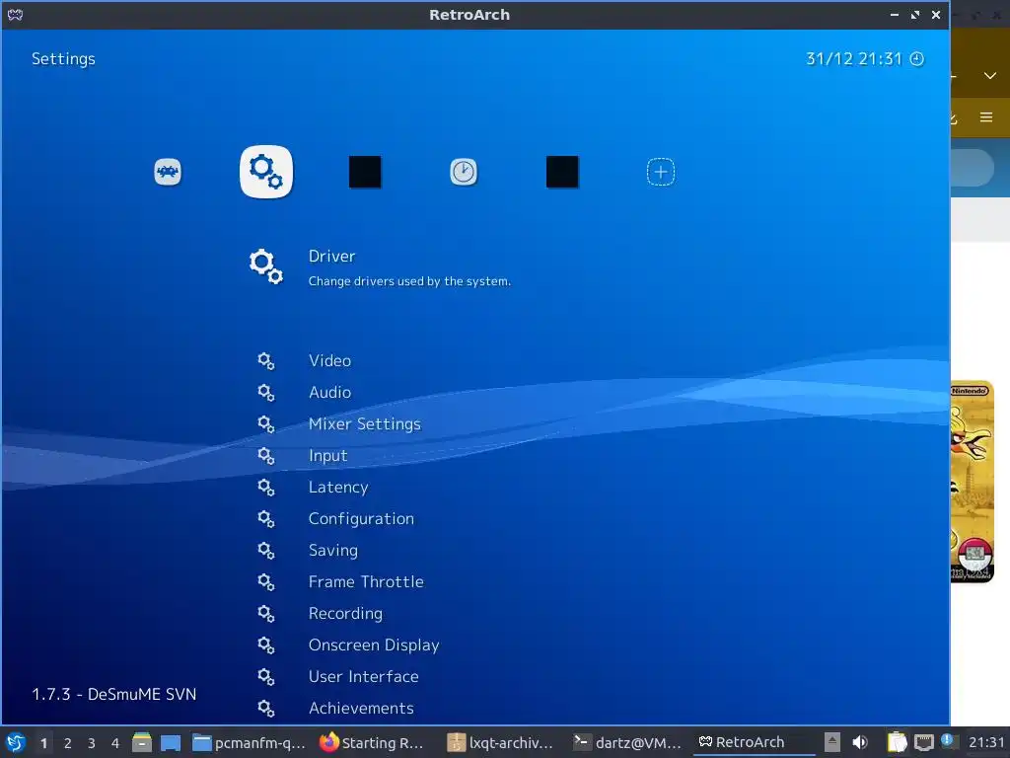
Task: Click the gear icon next to Frame Throttle
Action: [266, 582]
